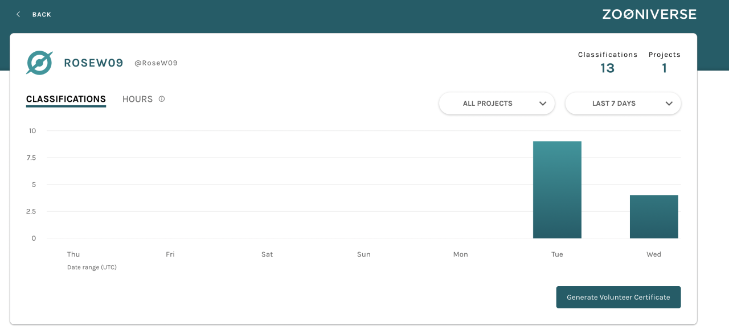Click the Date range (UTC) label
Image resolution: width=729 pixels, height=334 pixels.
[x=92, y=267]
